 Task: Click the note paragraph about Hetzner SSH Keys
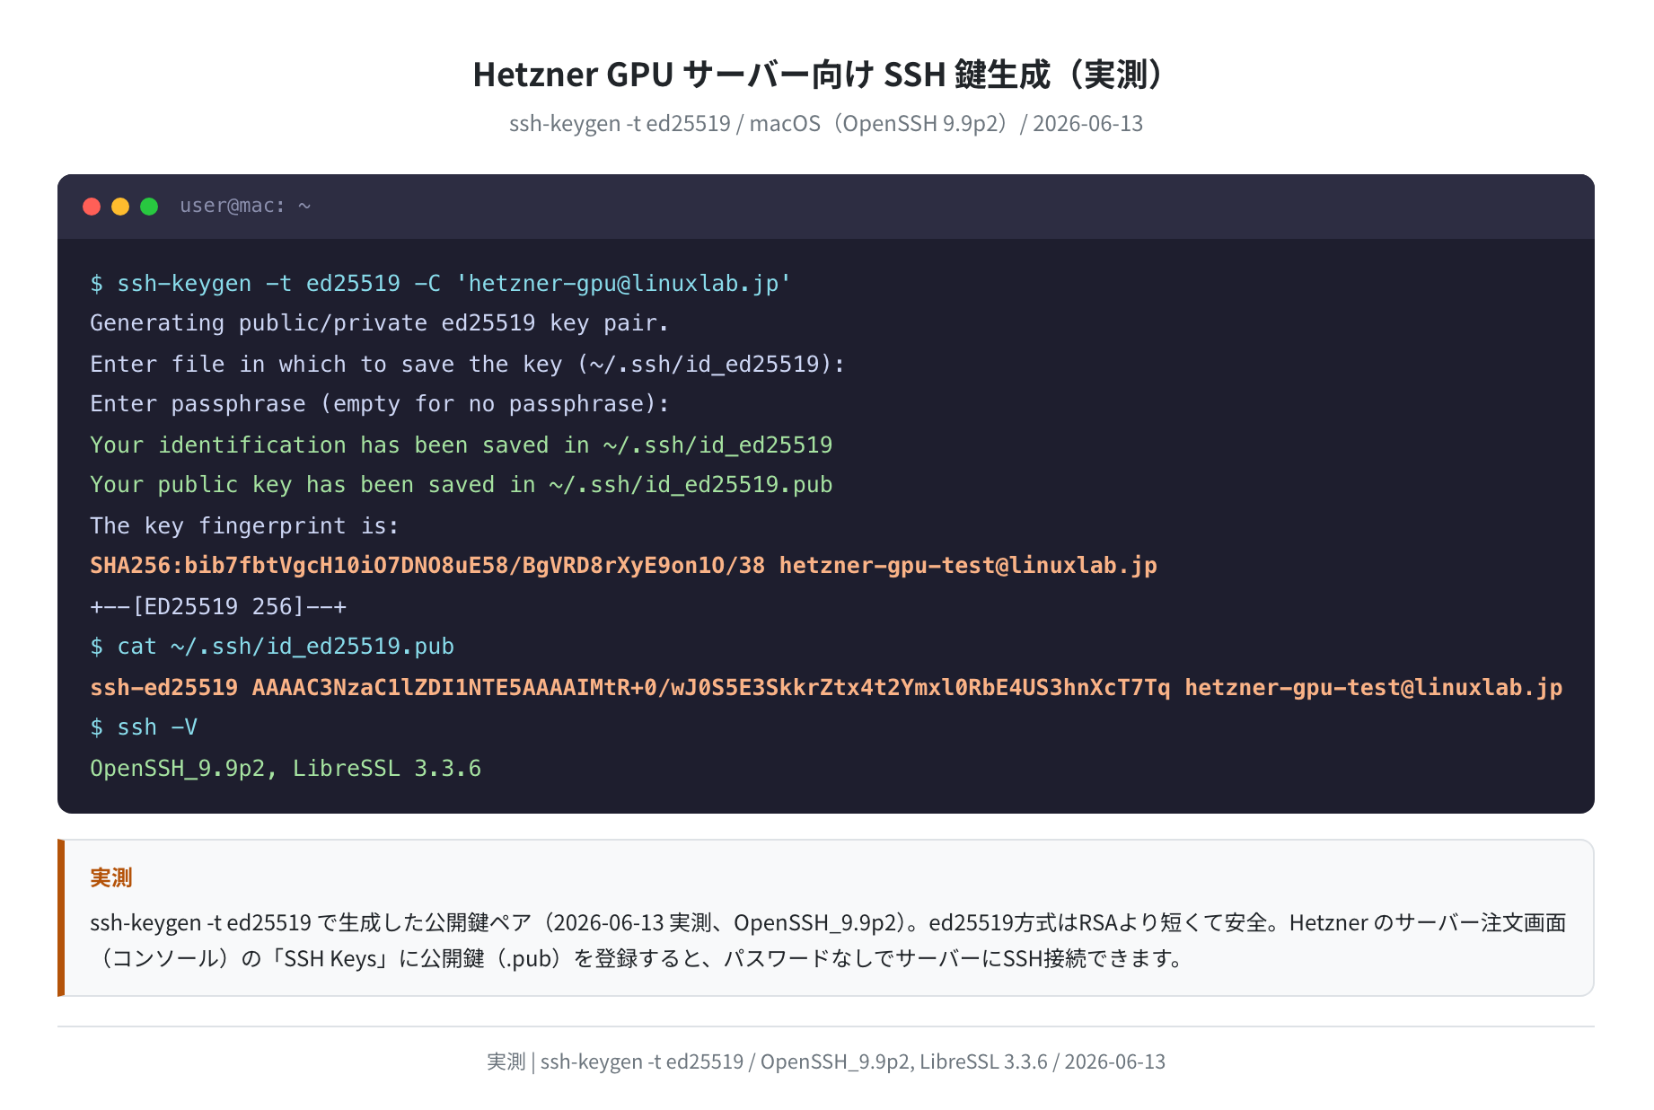[828, 940]
